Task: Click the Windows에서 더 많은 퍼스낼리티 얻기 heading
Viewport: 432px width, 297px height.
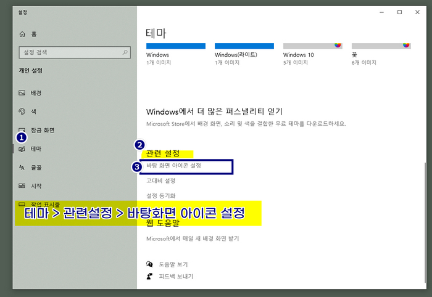Action: click(x=214, y=112)
